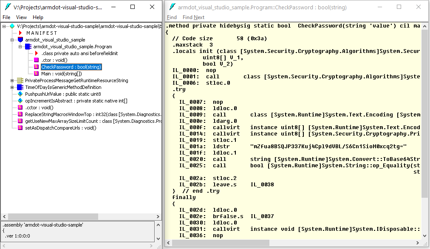430x249 pixels.
Task: Click the class icon of armdot_visual_studio_sample.Program
Action: 28,47
